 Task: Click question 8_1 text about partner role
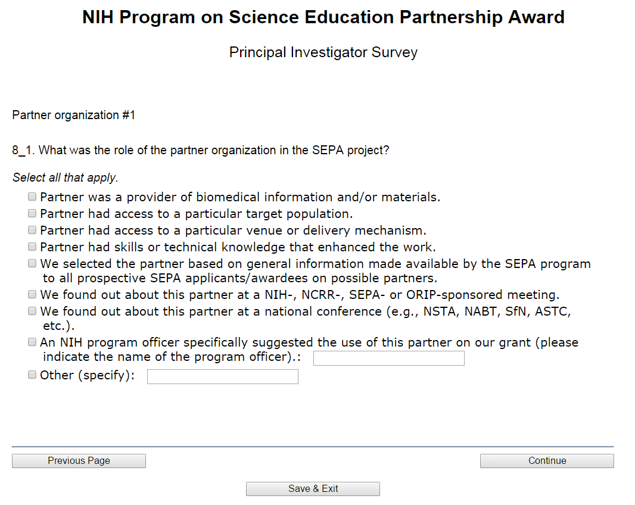click(201, 150)
